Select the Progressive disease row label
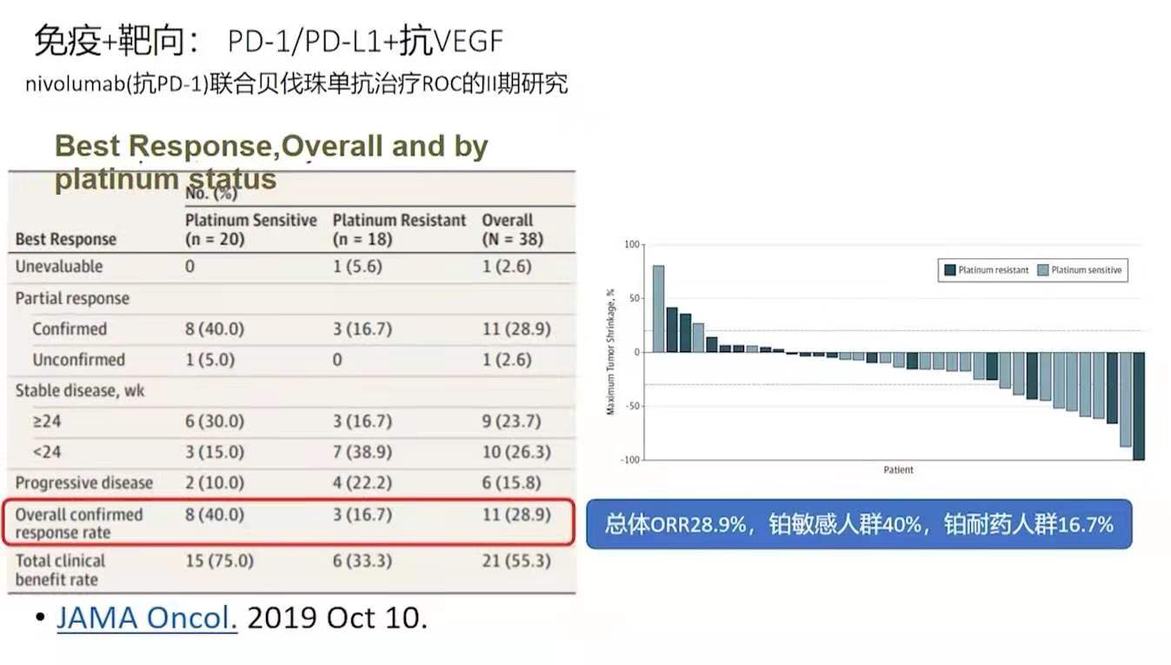The width and height of the screenshot is (1171, 665). [83, 483]
